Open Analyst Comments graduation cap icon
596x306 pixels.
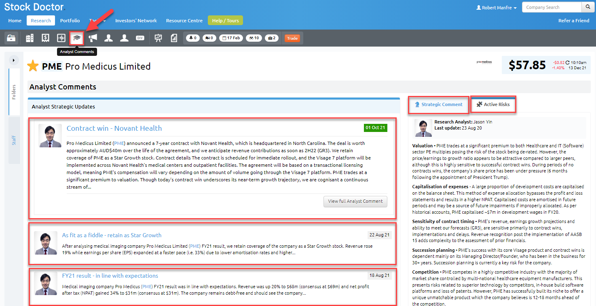click(x=77, y=38)
